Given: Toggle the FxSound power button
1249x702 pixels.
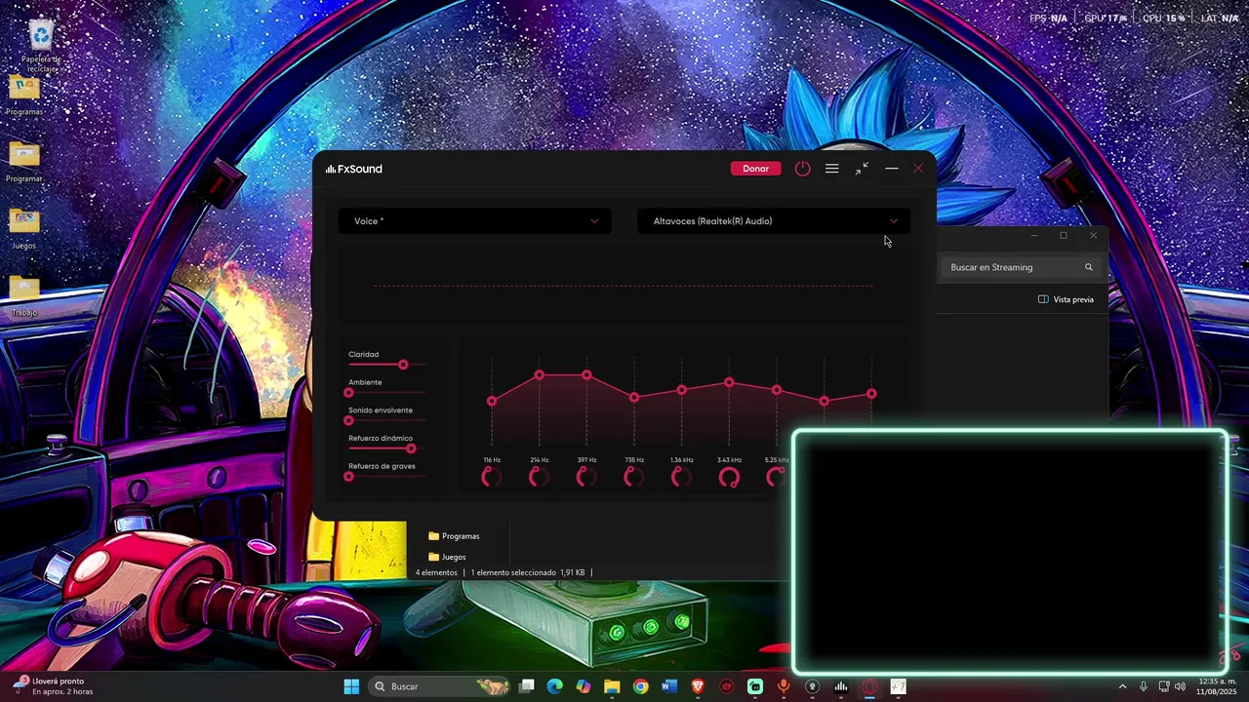Looking at the screenshot, I should pyautogui.click(x=802, y=169).
